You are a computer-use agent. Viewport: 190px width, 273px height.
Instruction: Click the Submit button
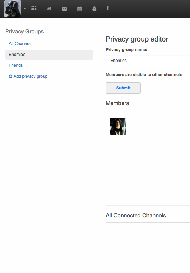[x=123, y=88]
